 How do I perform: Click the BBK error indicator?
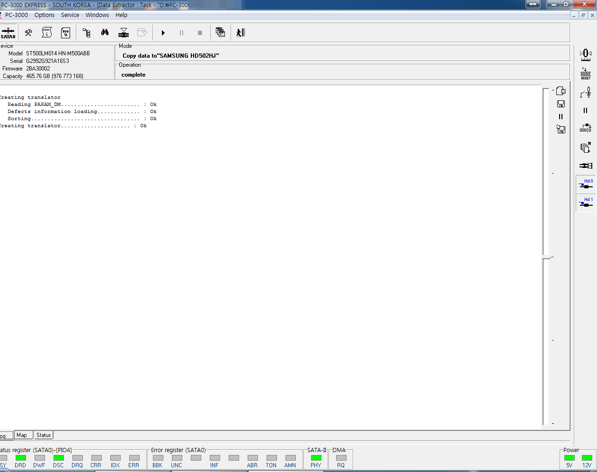click(x=158, y=458)
